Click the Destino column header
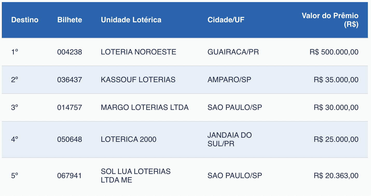This screenshot has width=371, height=196. (x=25, y=20)
